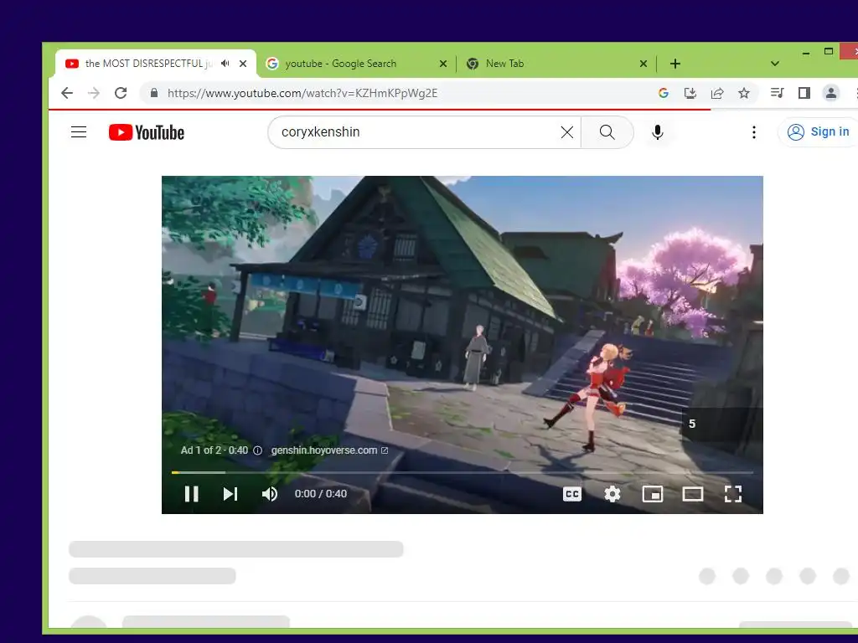Open genshin.hoyoverse.com ad link
The width and height of the screenshot is (858, 643).
pos(329,450)
